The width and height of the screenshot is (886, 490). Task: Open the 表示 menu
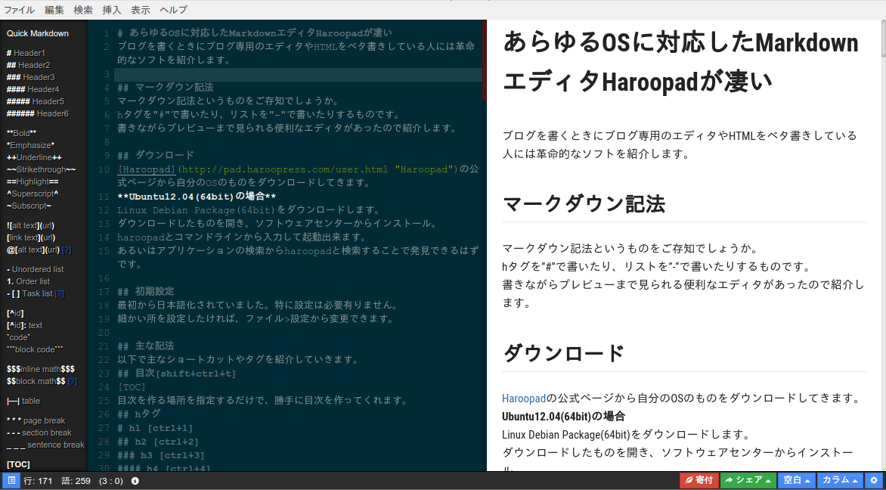point(141,10)
